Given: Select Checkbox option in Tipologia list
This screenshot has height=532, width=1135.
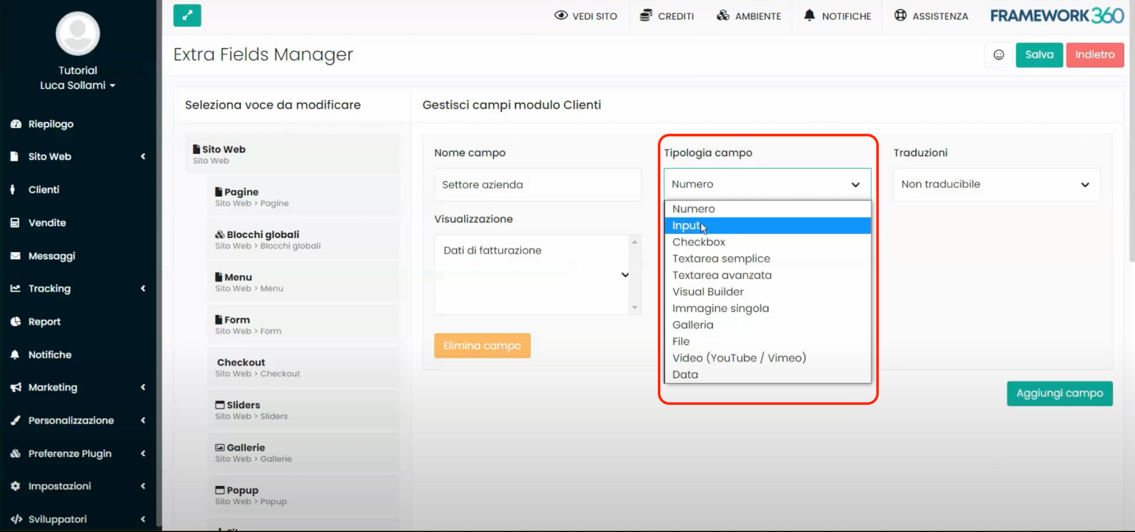Looking at the screenshot, I should 698,242.
